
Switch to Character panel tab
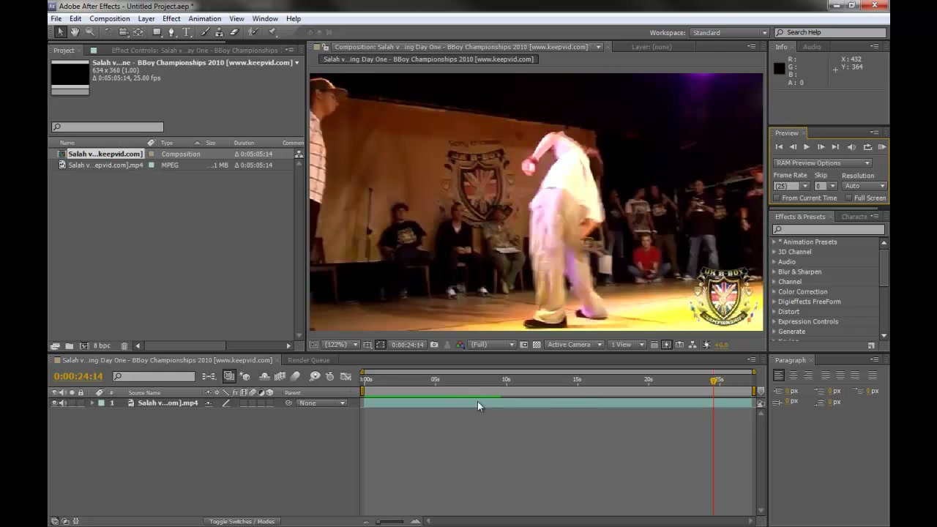(854, 217)
